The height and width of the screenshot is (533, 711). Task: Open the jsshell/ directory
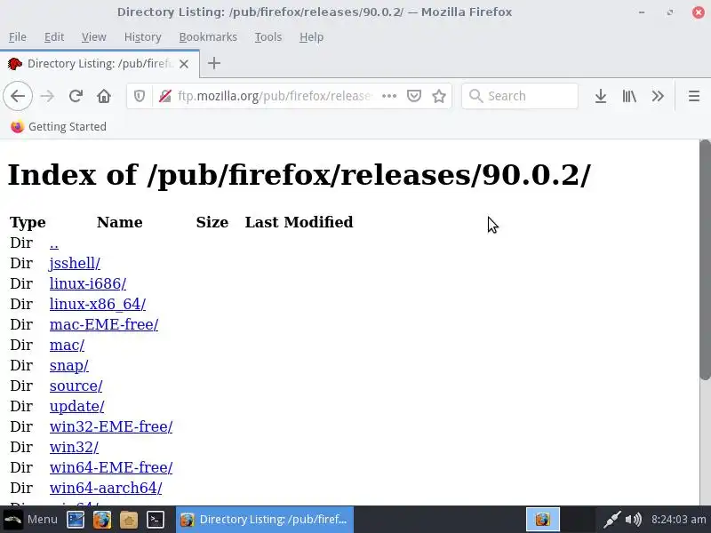point(75,263)
